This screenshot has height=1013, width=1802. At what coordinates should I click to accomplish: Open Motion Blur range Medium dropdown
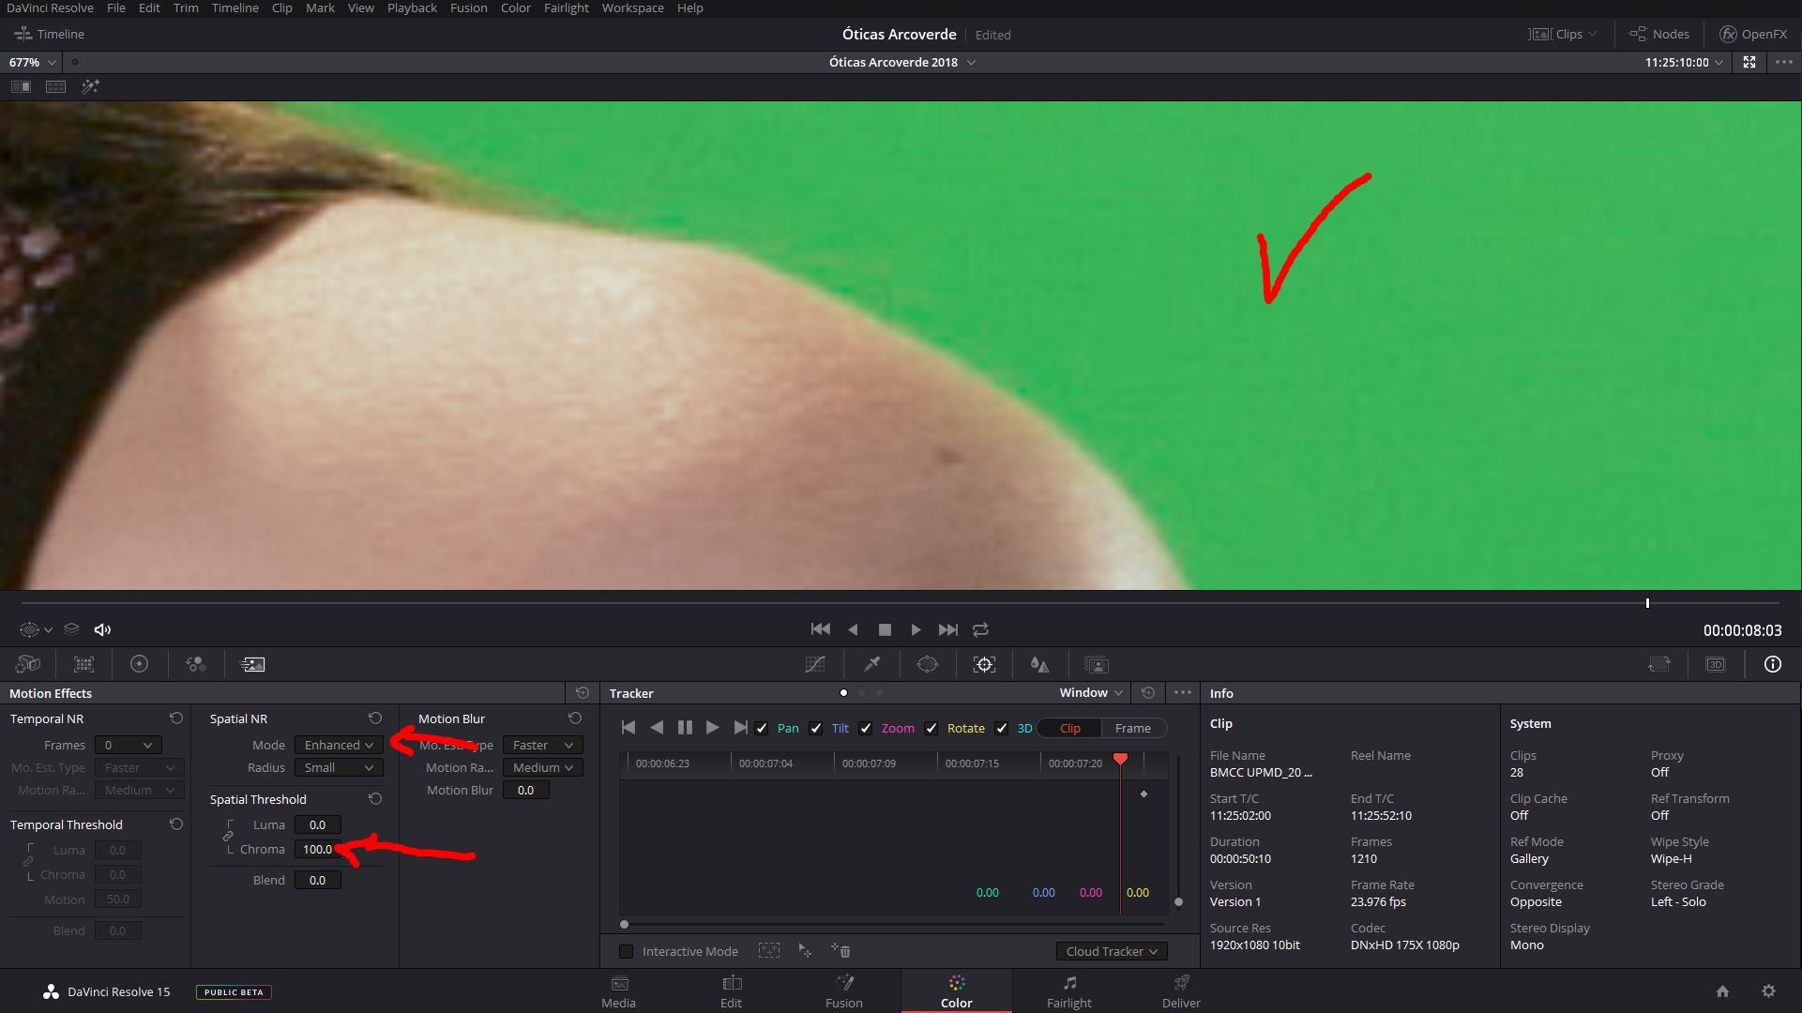tap(542, 767)
